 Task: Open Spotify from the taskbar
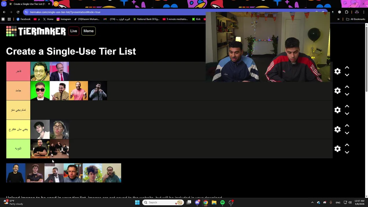click(x=223, y=202)
